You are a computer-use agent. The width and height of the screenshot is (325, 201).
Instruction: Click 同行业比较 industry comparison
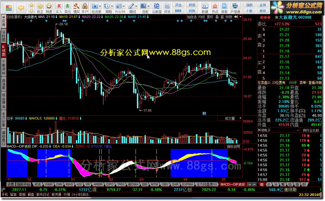(311, 130)
